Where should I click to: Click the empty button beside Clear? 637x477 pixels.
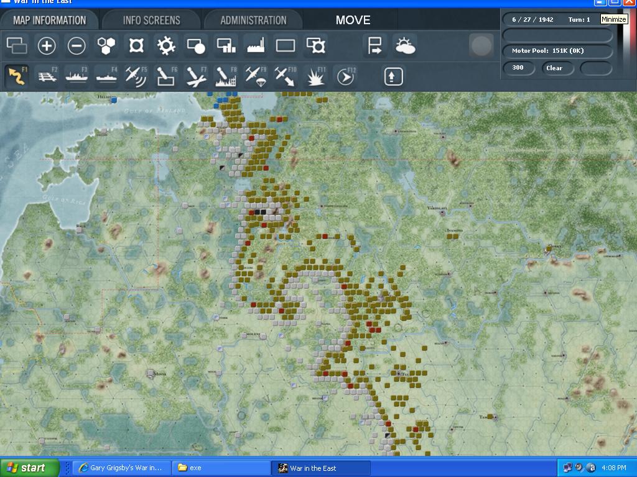click(596, 68)
